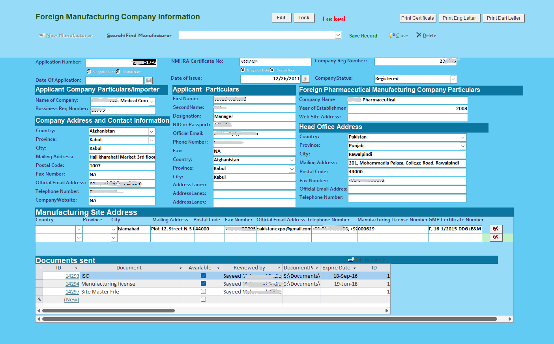Open the CompanyStatus dropdown
Image resolution: width=554 pixels, height=344 pixels.
[453, 79]
